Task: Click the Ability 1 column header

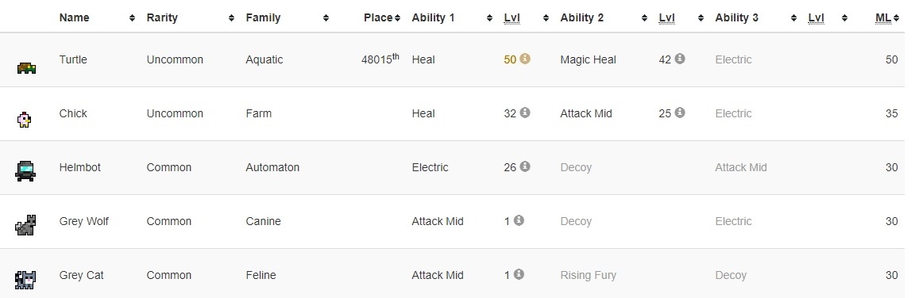Action: coord(433,18)
